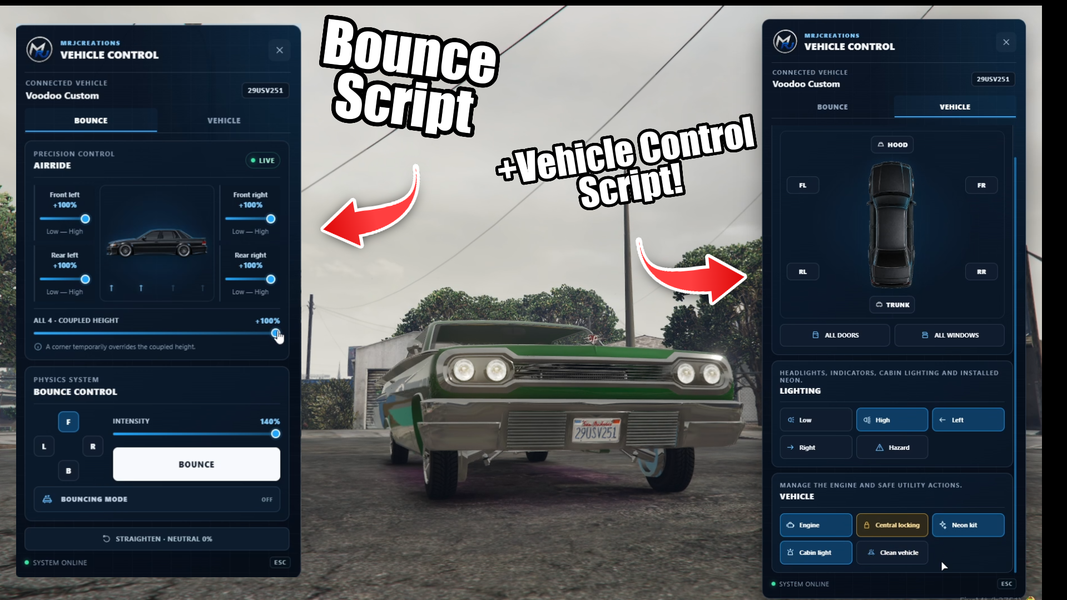
Task: Toggle Neon kit
Action: (x=968, y=525)
